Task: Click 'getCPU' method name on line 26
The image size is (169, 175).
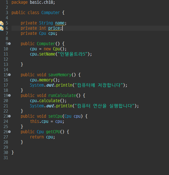Action: click(53, 132)
